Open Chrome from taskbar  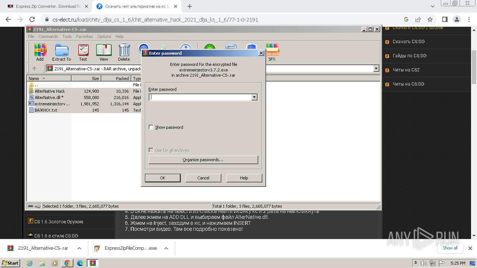coord(67,263)
